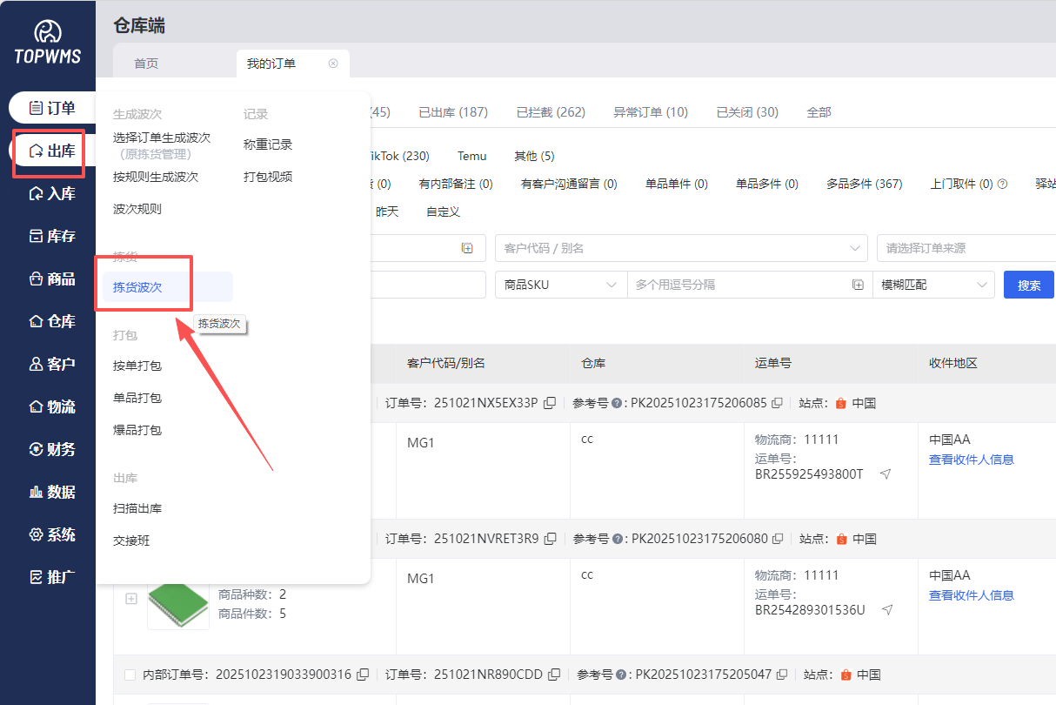Image resolution: width=1056 pixels, height=705 pixels.
Task: Click the batch-input icon left of 客户代码 / 别名
Action: 467,248
